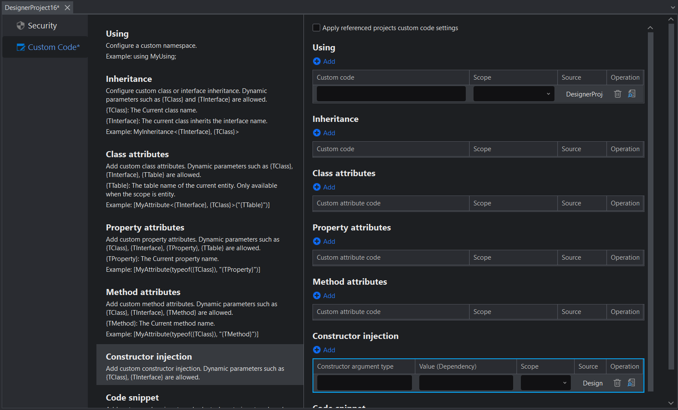Click the outer scrollbar down arrow
678x410 pixels.
[x=671, y=403]
